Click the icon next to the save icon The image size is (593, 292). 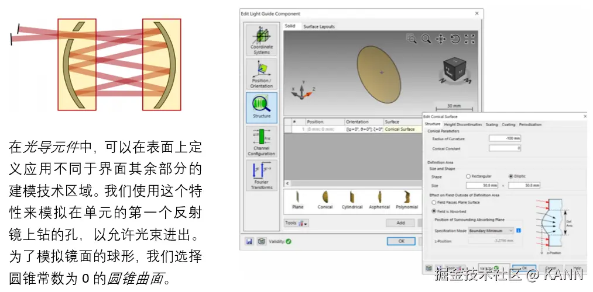click(261, 241)
